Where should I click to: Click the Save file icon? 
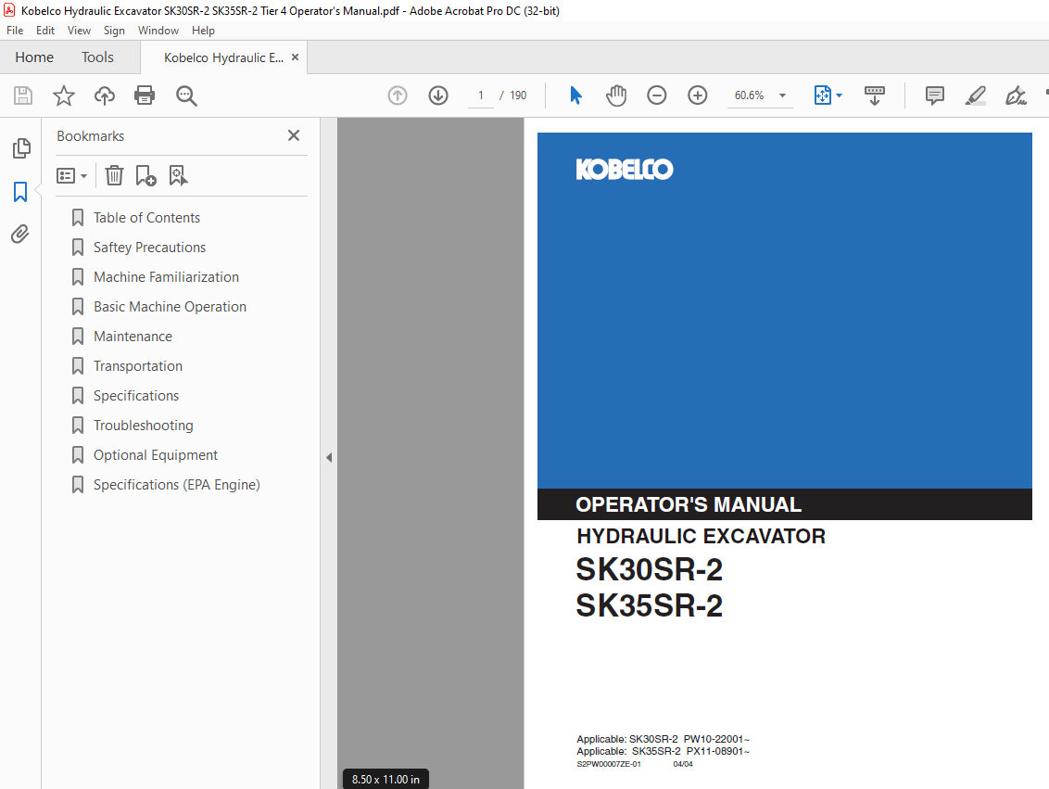(23, 95)
